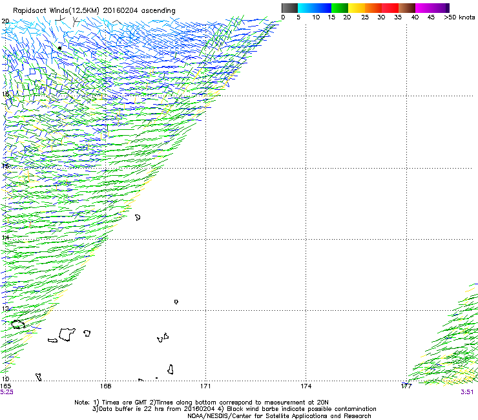
Task: Click the legend value label '40'
Action: click(x=415, y=17)
